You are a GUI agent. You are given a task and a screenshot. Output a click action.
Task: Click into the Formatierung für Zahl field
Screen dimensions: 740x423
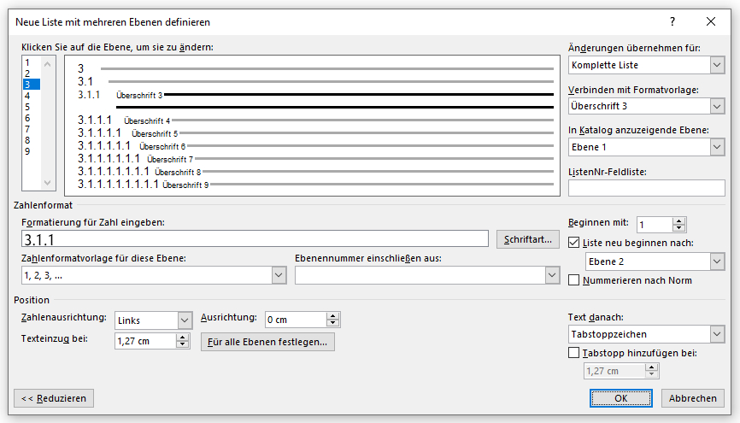click(255, 239)
